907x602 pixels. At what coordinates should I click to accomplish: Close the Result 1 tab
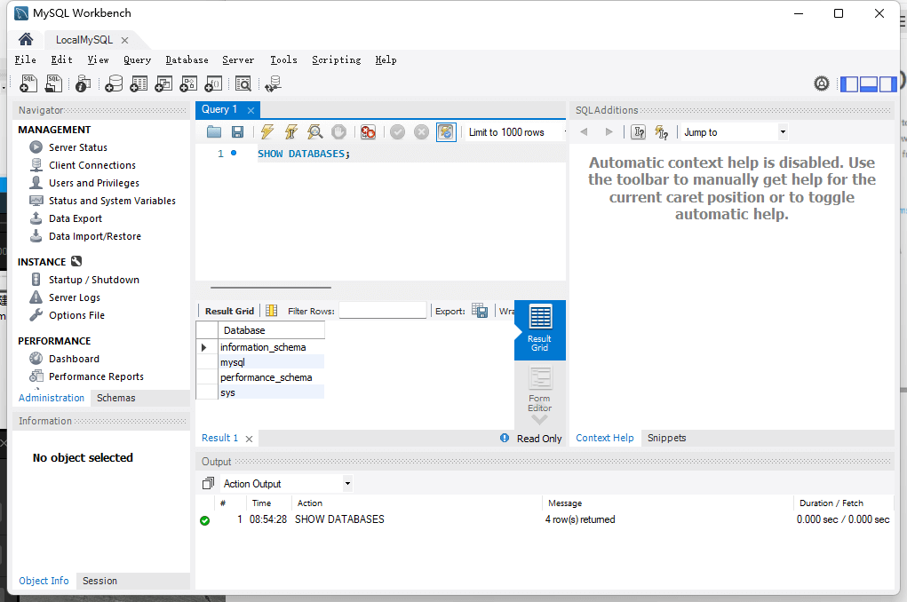(x=249, y=439)
